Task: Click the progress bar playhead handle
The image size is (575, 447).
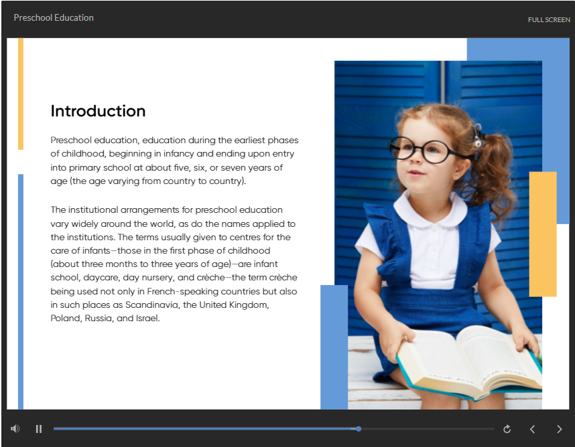Action: pyautogui.click(x=359, y=429)
